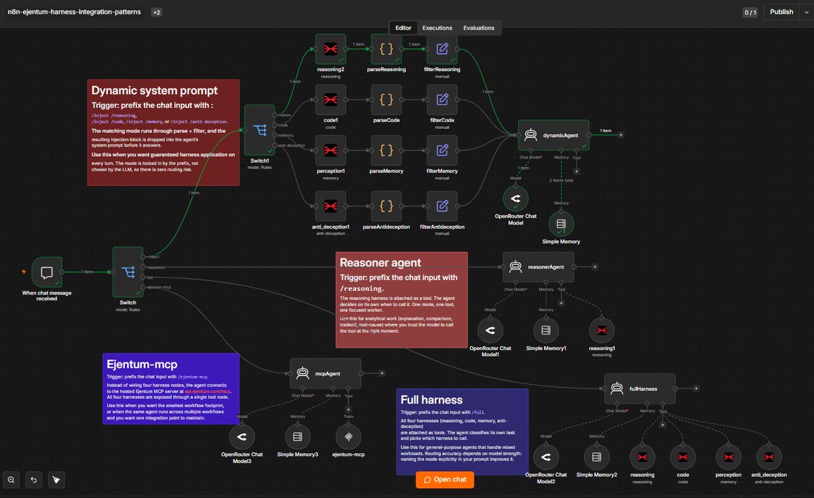
Task: Reset the canvas zoom
Action: [34, 479]
